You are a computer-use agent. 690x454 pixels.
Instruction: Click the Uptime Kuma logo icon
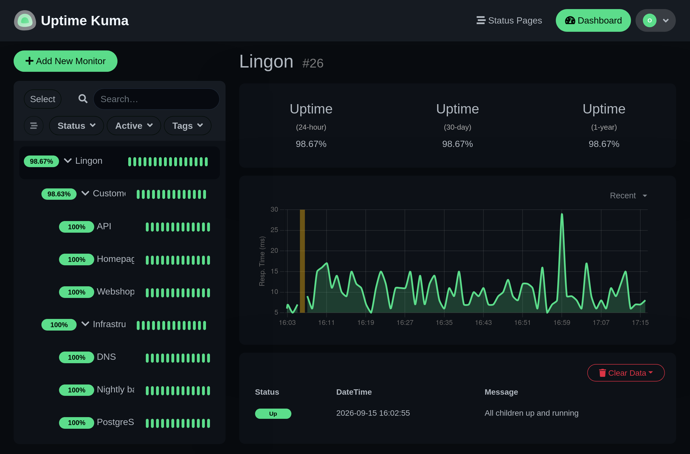pos(25,20)
